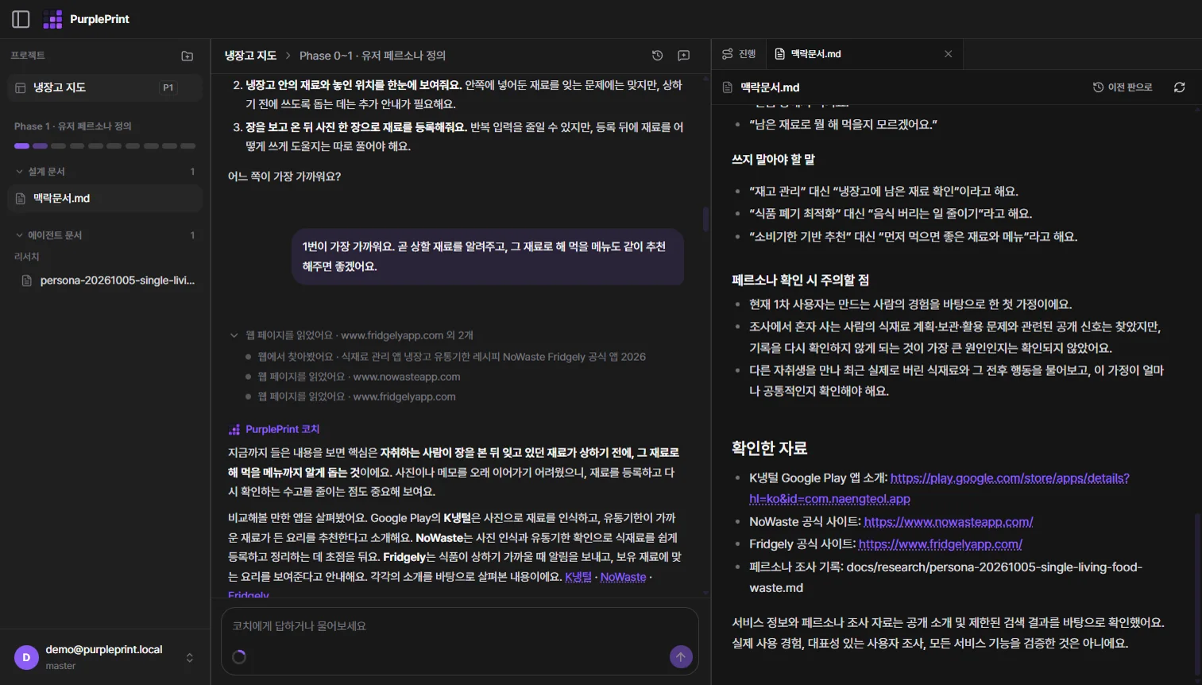The image size is (1202, 685).
Task: Click the NoWaste citation in chat
Action: coord(624,577)
